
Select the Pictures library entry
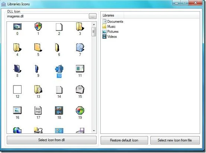point(110,31)
